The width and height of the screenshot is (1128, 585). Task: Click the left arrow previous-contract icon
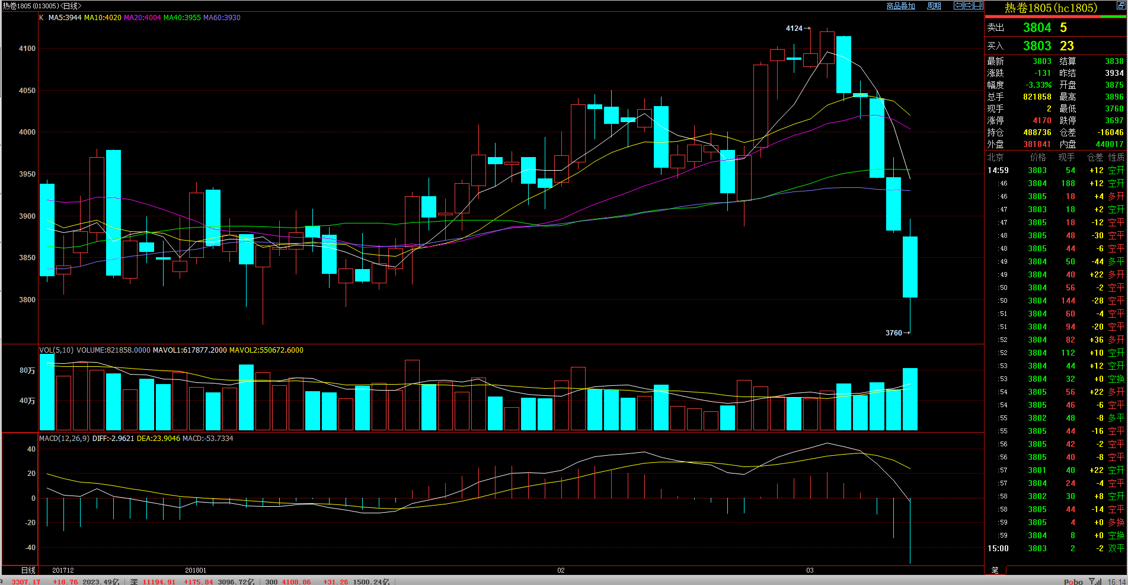pyautogui.click(x=958, y=5)
